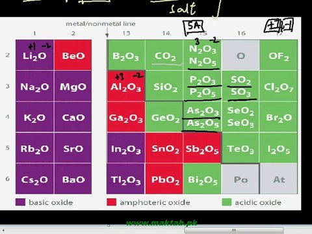Screen dimensions: 312x234
Task: Select the I2O5 cell
Action: [279, 148]
